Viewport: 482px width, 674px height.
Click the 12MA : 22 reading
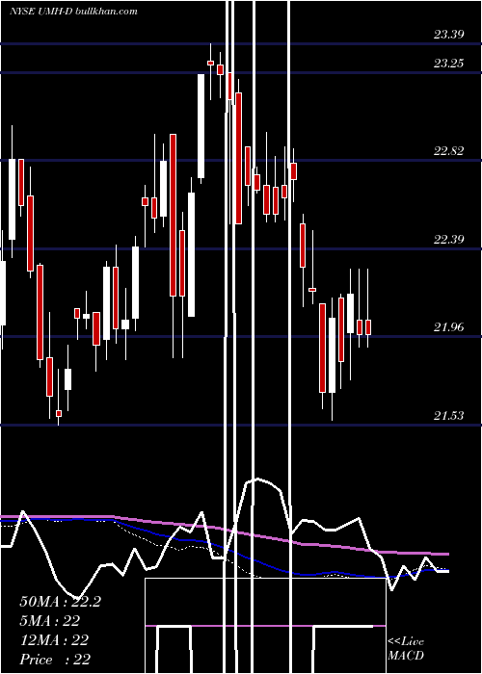[54, 640]
